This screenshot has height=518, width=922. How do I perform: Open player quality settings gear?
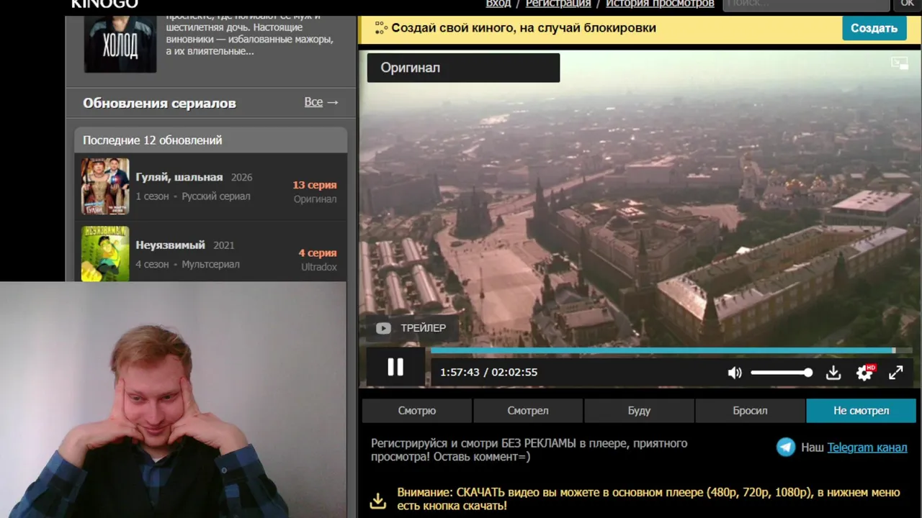click(x=864, y=373)
